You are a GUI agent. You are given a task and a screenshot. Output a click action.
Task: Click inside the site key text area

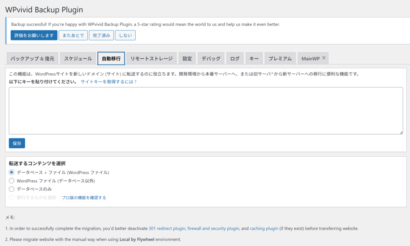tap(206, 111)
